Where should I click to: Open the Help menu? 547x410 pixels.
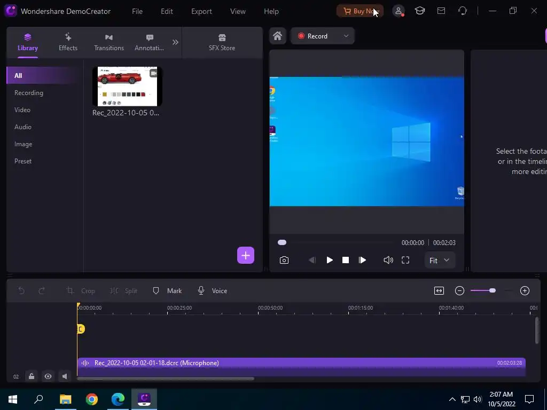click(271, 11)
